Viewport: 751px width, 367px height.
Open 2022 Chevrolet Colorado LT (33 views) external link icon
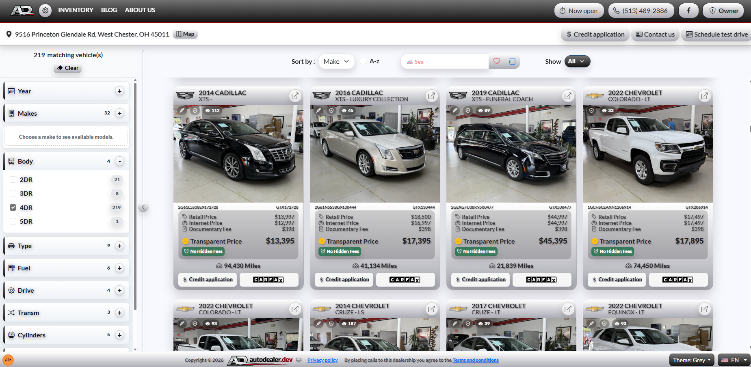coord(704,96)
